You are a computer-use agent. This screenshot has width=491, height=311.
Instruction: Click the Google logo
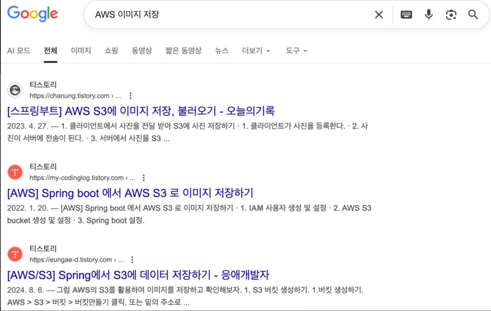(33, 14)
